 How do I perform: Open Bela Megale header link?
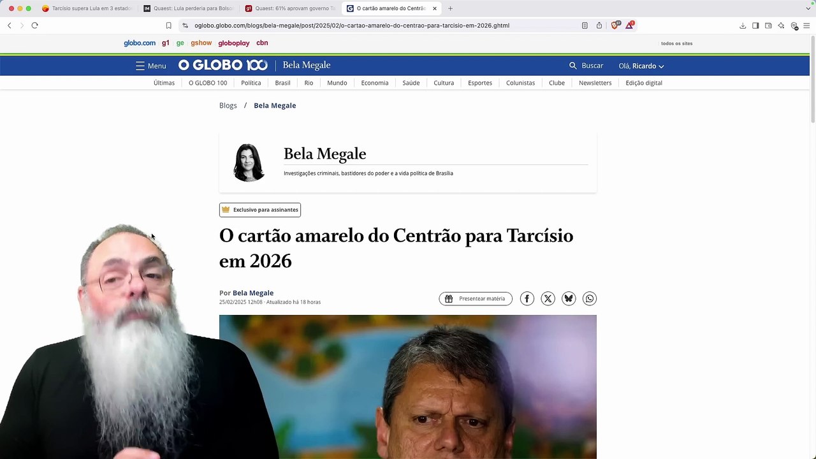[x=307, y=65]
